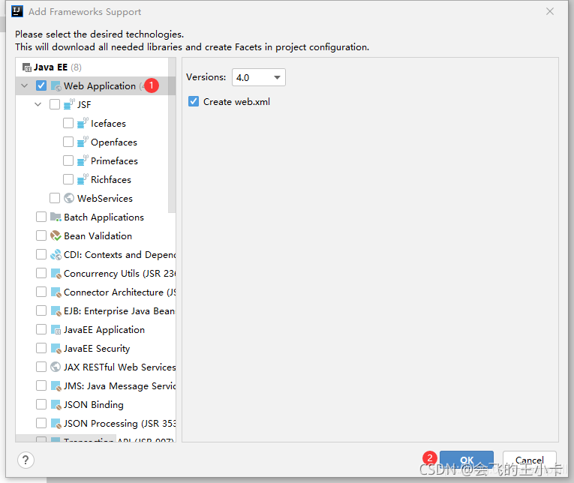Click the Concurrency Utils icon
This screenshot has width=574, height=483.
tap(56, 273)
